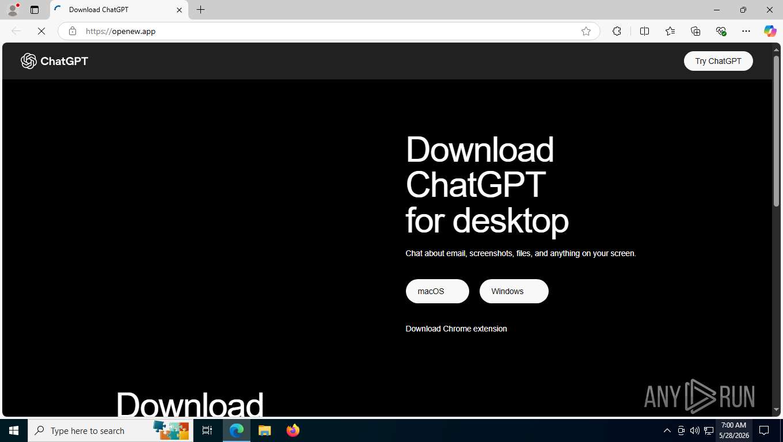Open the notification center icon
The height and width of the screenshot is (442, 783).
(764, 430)
